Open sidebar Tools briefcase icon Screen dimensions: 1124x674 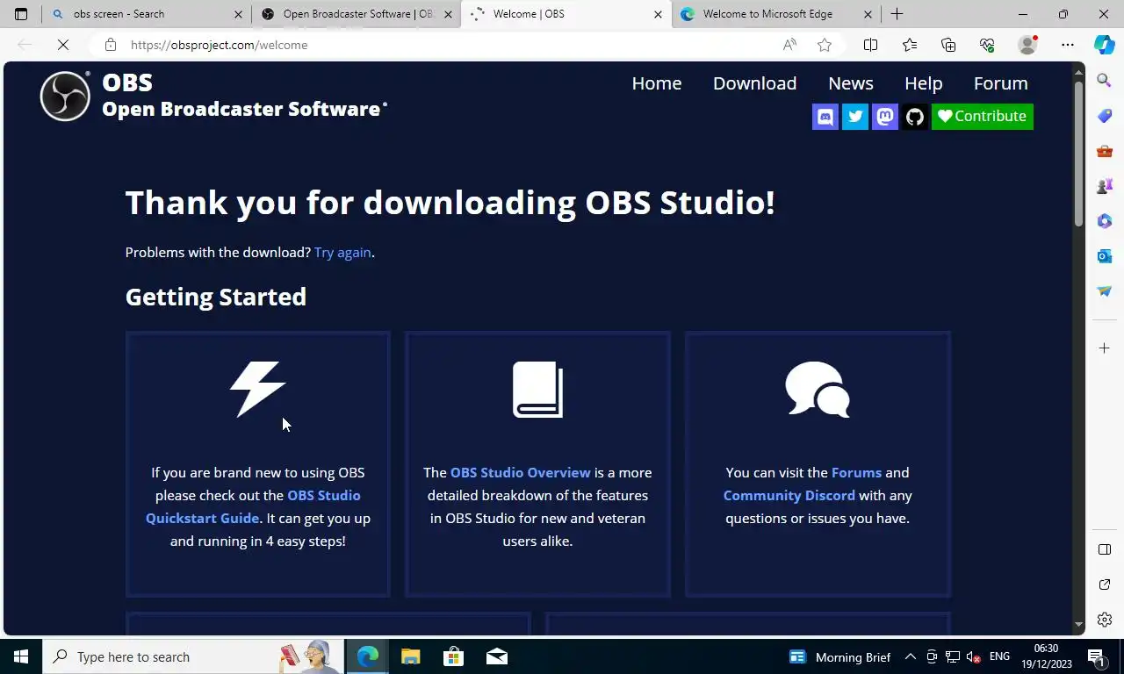coord(1105,151)
